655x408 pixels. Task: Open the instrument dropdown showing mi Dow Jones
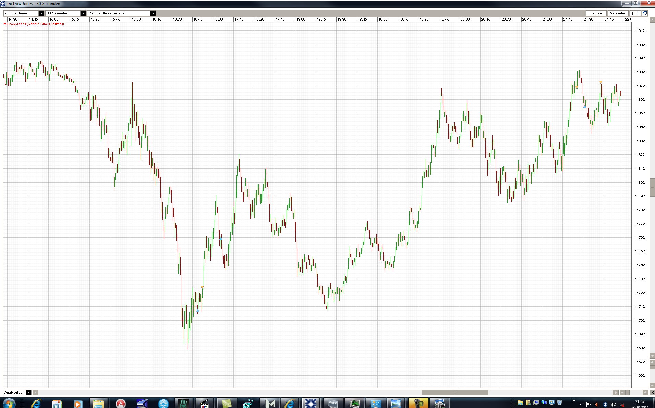24,13
